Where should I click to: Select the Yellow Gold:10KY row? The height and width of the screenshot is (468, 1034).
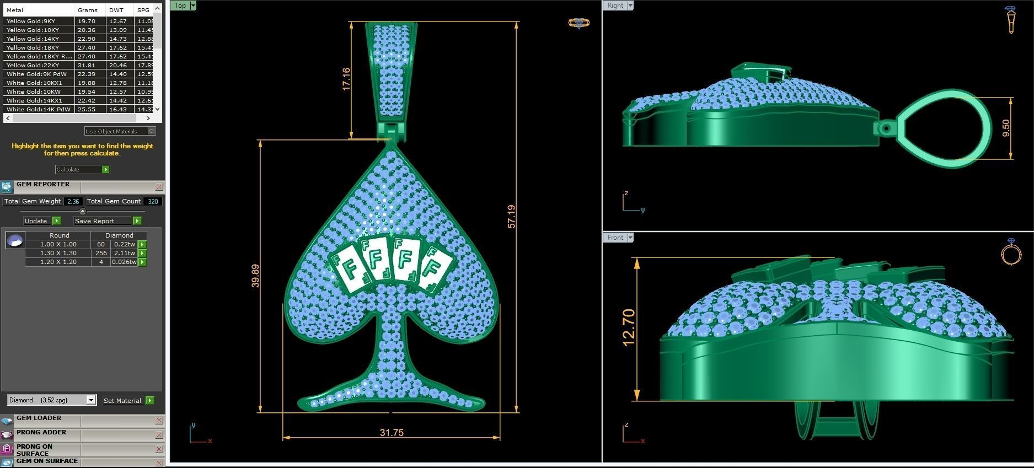tap(78, 30)
